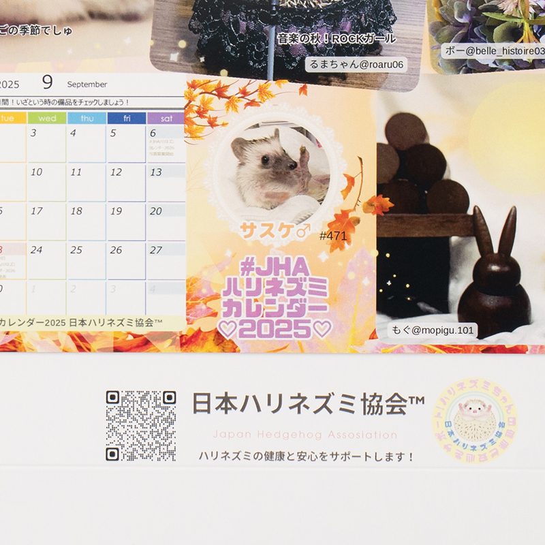The height and width of the screenshot is (545, 545).
Task: Click the date 26 cell
Action: click(x=126, y=260)
